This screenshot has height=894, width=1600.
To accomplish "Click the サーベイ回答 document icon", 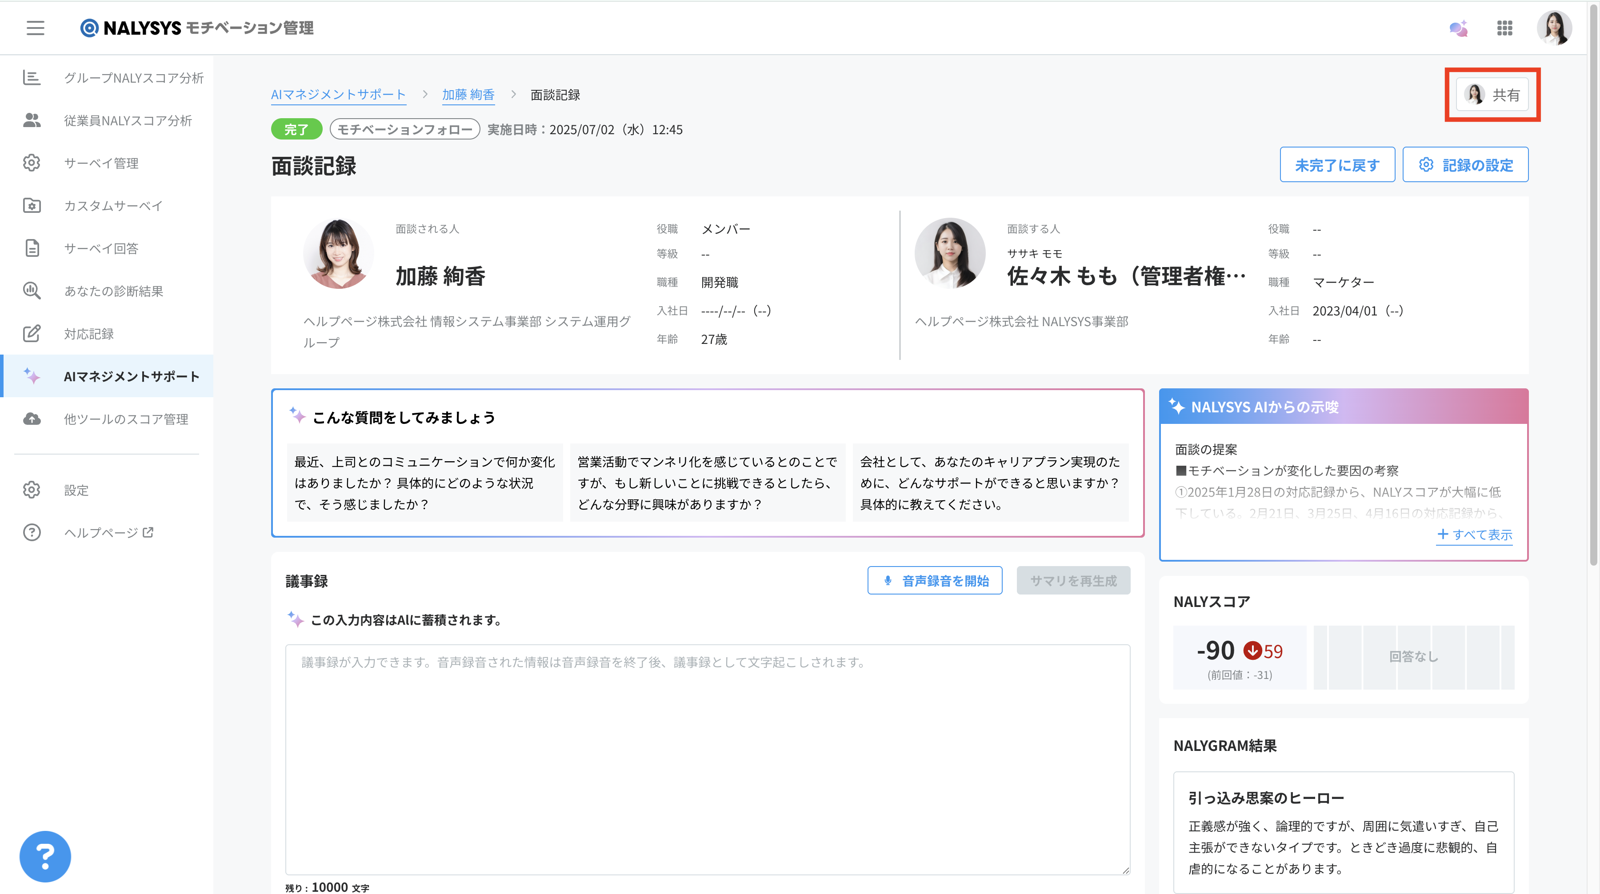I will point(32,248).
